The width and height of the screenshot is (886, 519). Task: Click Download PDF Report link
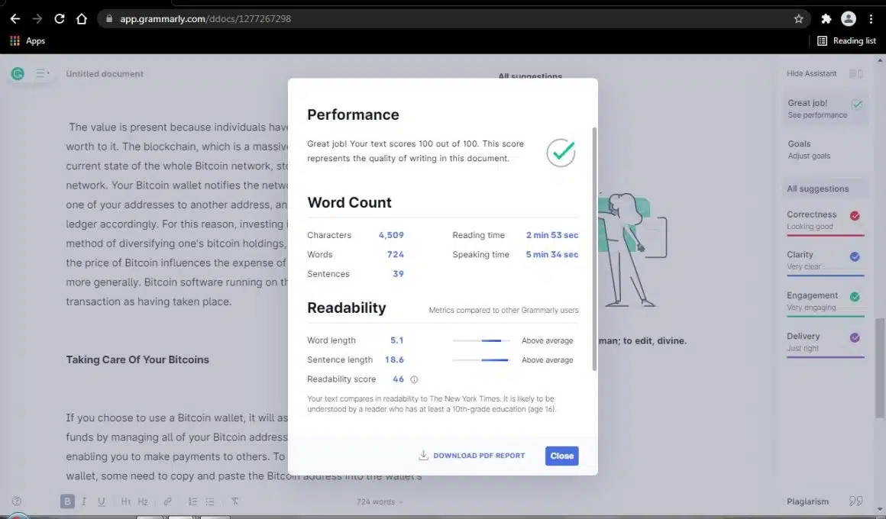coord(472,456)
